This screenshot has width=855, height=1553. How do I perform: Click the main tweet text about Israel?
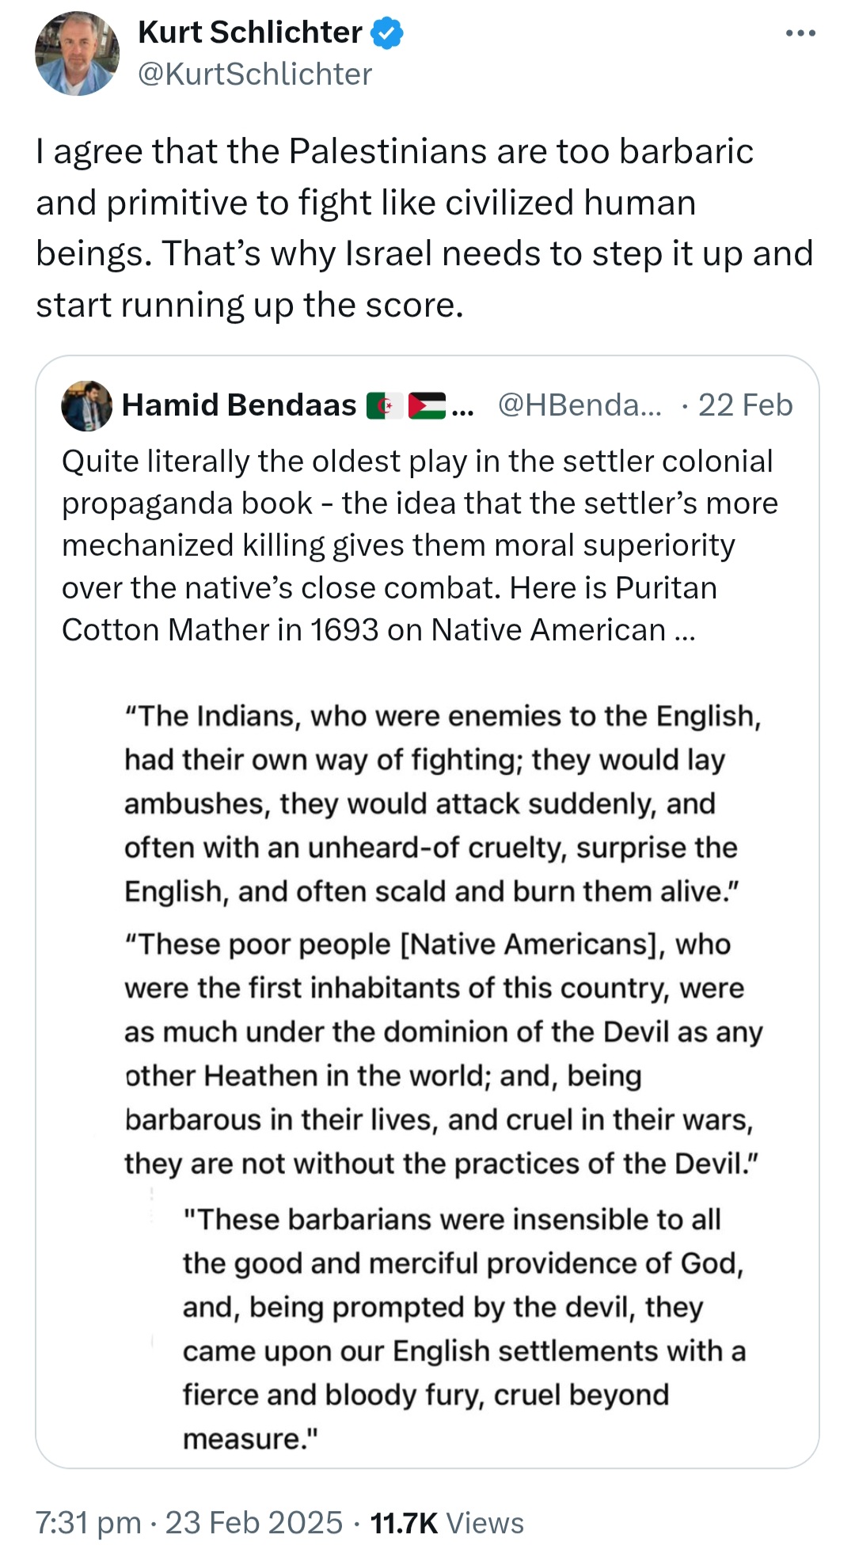[x=424, y=228]
